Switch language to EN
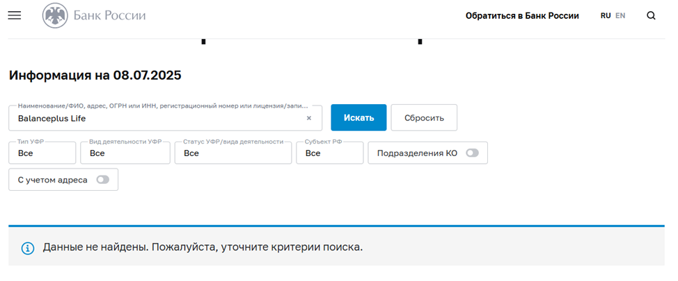Screen dimensions: 678x281 (620, 16)
